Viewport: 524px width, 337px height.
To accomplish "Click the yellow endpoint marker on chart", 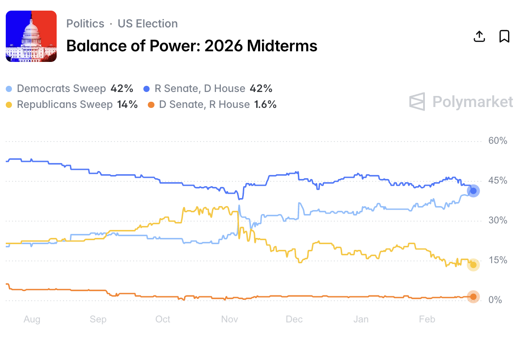I will click(x=473, y=264).
